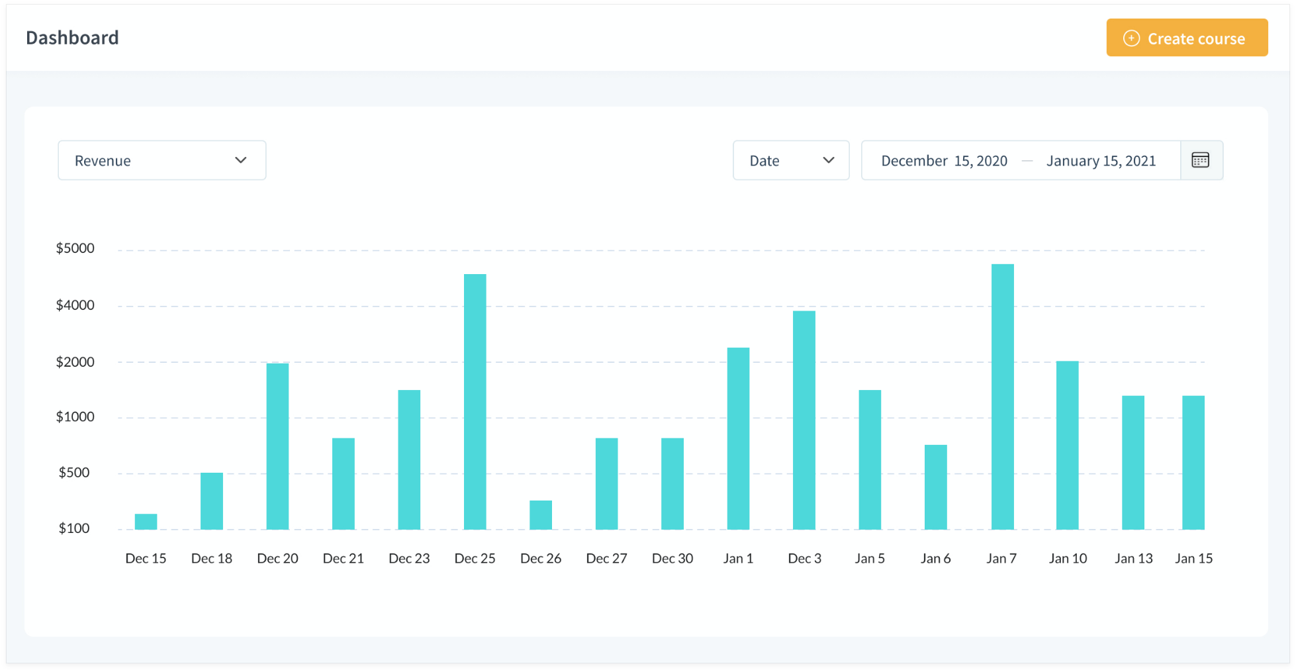Viewport: 1296px width, 672px height.
Task: Click the December 15, 2020 start date
Action: click(x=945, y=161)
